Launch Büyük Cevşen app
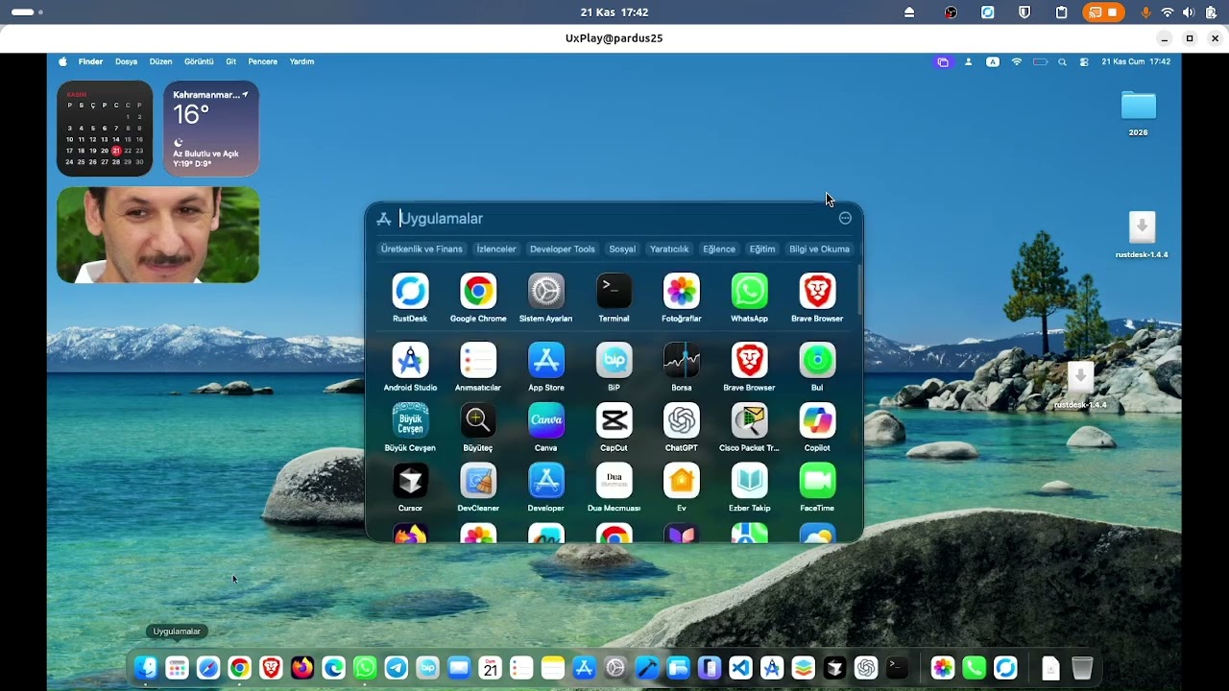The height and width of the screenshot is (691, 1229). click(410, 420)
